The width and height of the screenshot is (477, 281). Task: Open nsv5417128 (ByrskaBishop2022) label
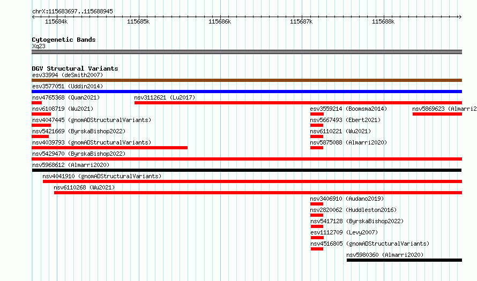(x=357, y=221)
